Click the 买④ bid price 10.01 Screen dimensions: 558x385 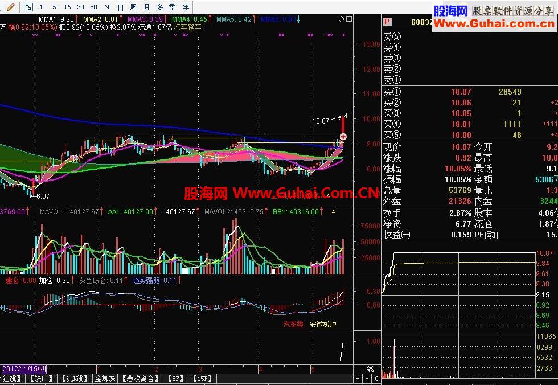click(461, 124)
